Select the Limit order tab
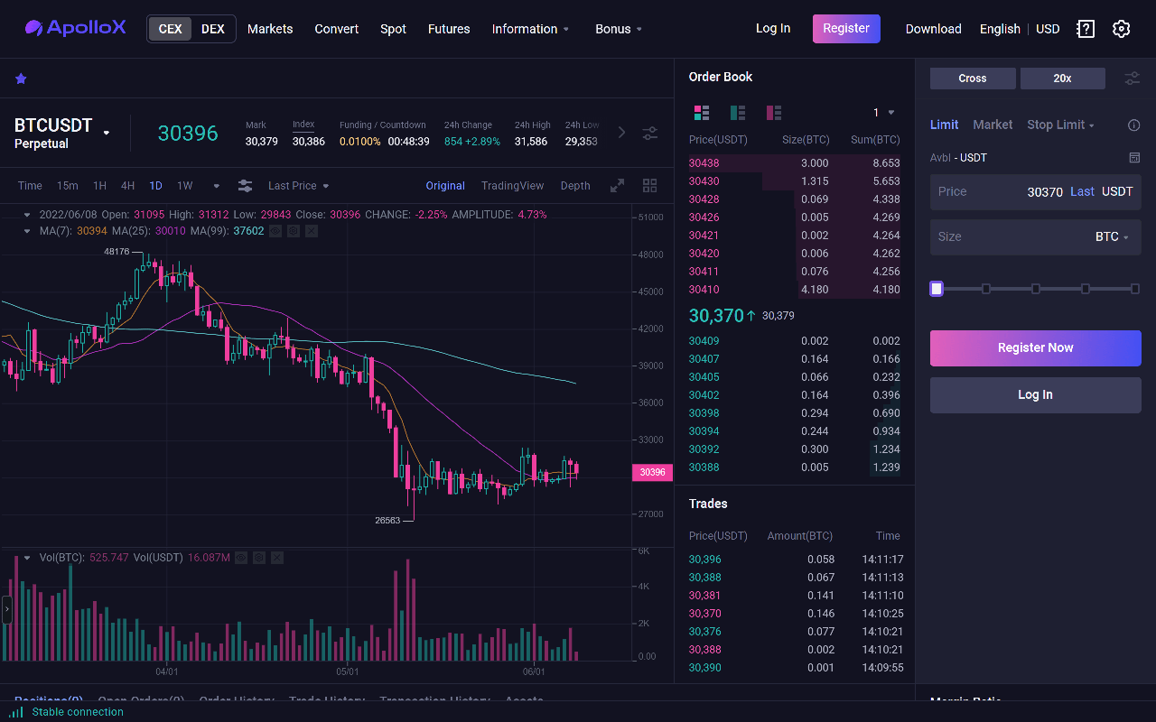Viewport: 1156px width, 722px height. coord(945,125)
